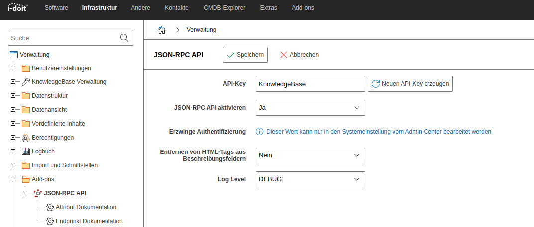Open the Extras menu

[x=268, y=8]
